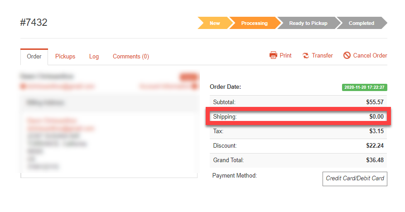Click the Cancel Order link text

coord(370,56)
